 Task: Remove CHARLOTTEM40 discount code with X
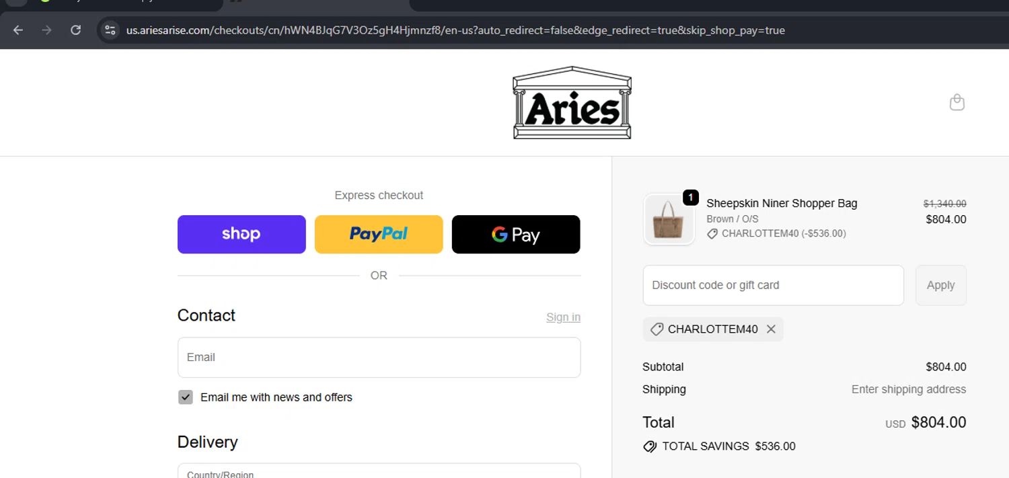pos(771,329)
